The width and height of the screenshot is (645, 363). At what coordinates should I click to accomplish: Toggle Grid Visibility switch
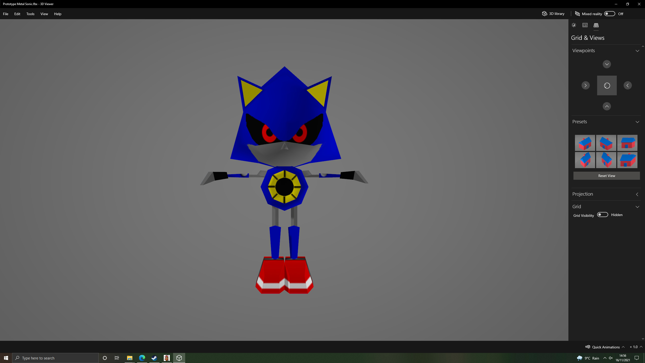[602, 215]
